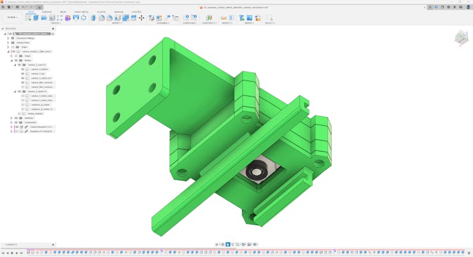Play the design timeline
Screen dimensions: 473x257
pos(12,253)
